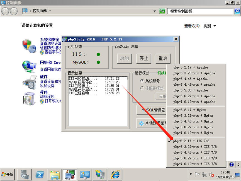241x181 pixels.
Task: Click the search magnifier icon
Action: click(237, 11)
